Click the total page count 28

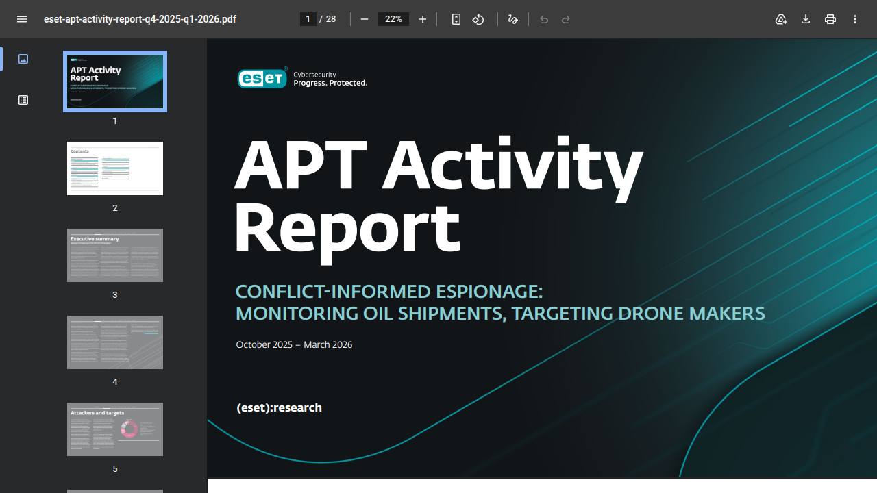click(331, 19)
